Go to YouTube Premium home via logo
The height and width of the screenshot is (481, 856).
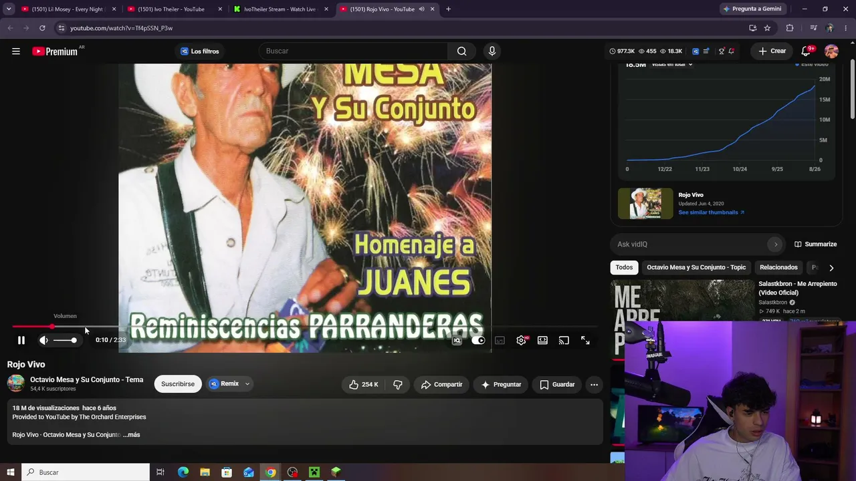[55, 51]
